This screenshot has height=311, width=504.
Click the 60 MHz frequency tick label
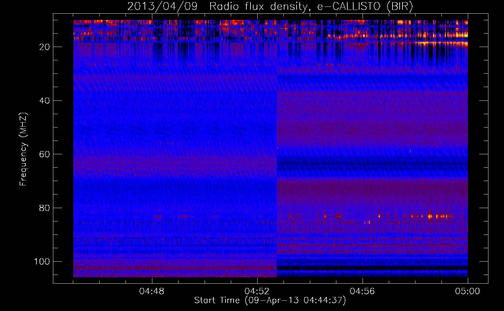[45, 154]
